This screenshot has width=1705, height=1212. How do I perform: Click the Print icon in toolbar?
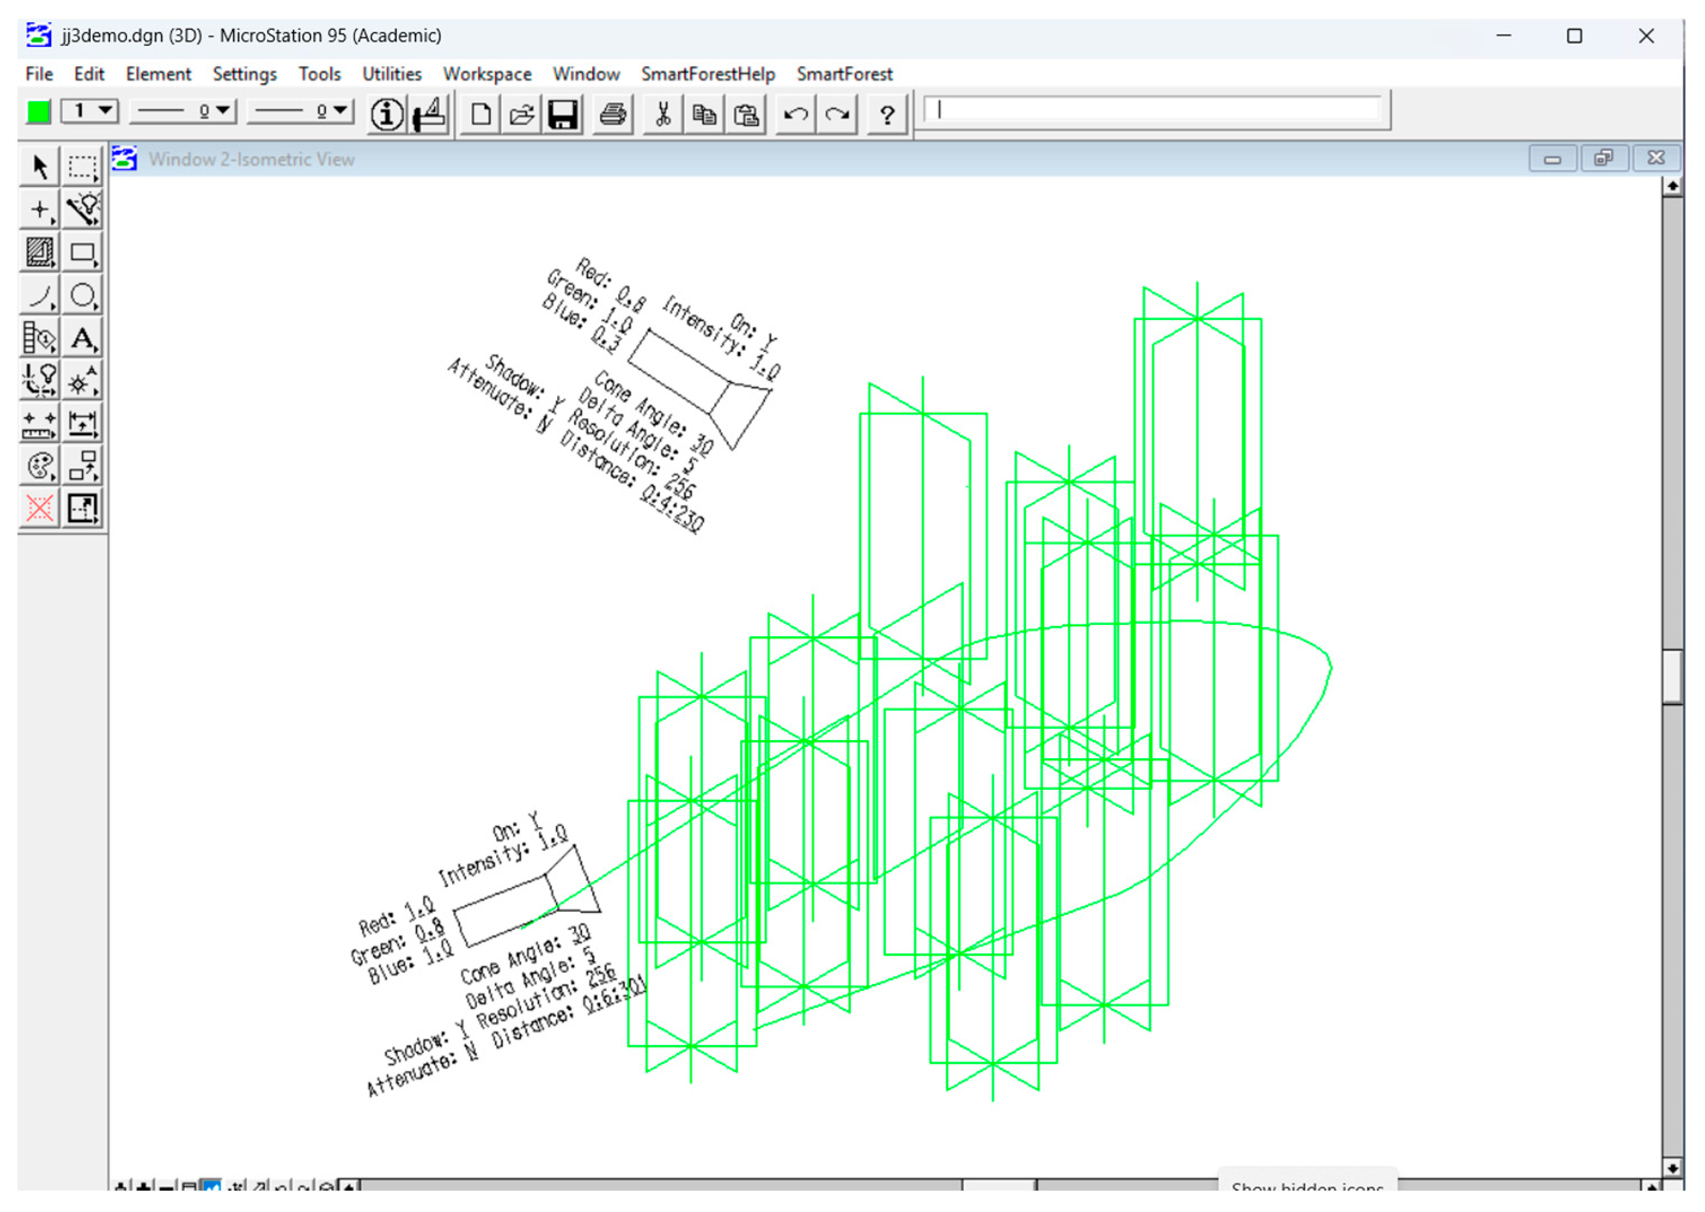(x=613, y=114)
